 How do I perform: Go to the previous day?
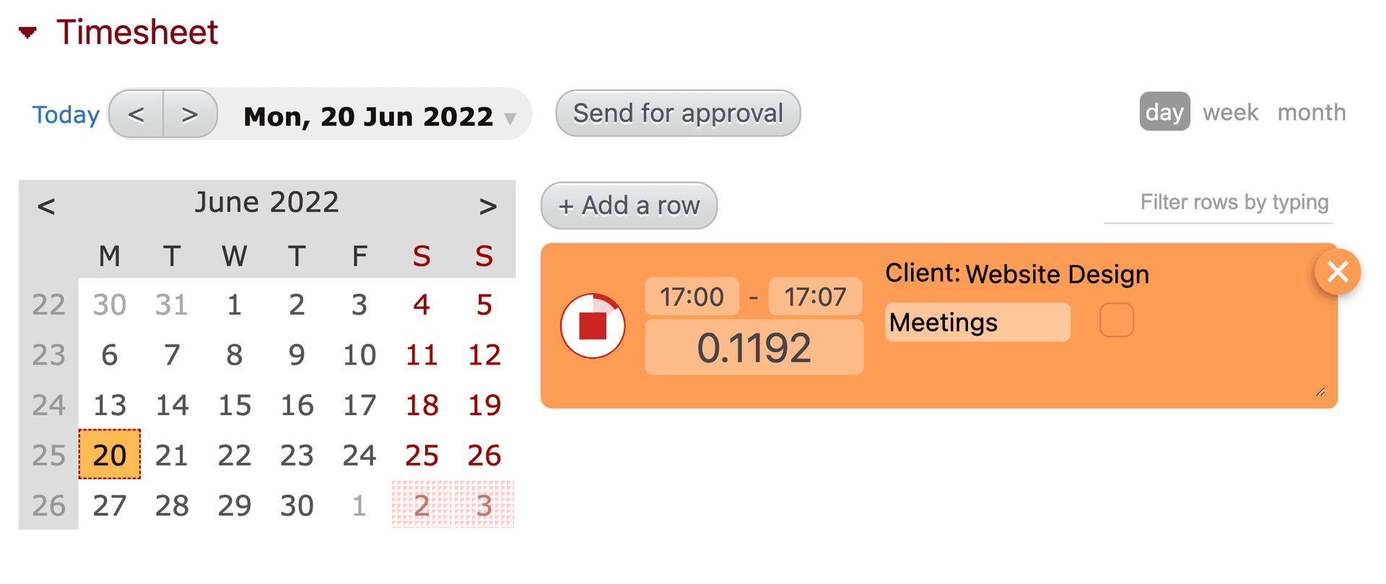point(137,114)
